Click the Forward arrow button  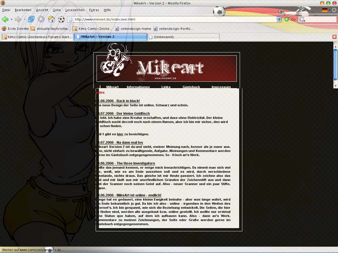(18, 20)
